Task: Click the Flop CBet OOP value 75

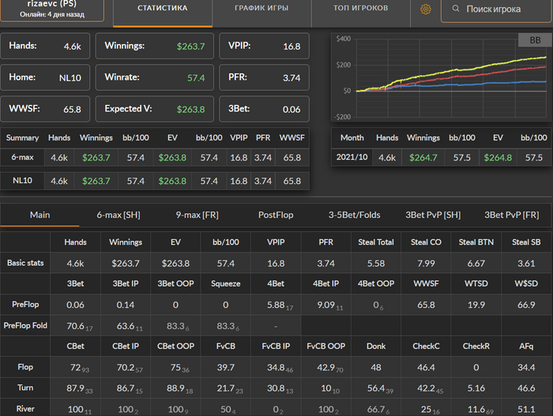Action: (175, 368)
